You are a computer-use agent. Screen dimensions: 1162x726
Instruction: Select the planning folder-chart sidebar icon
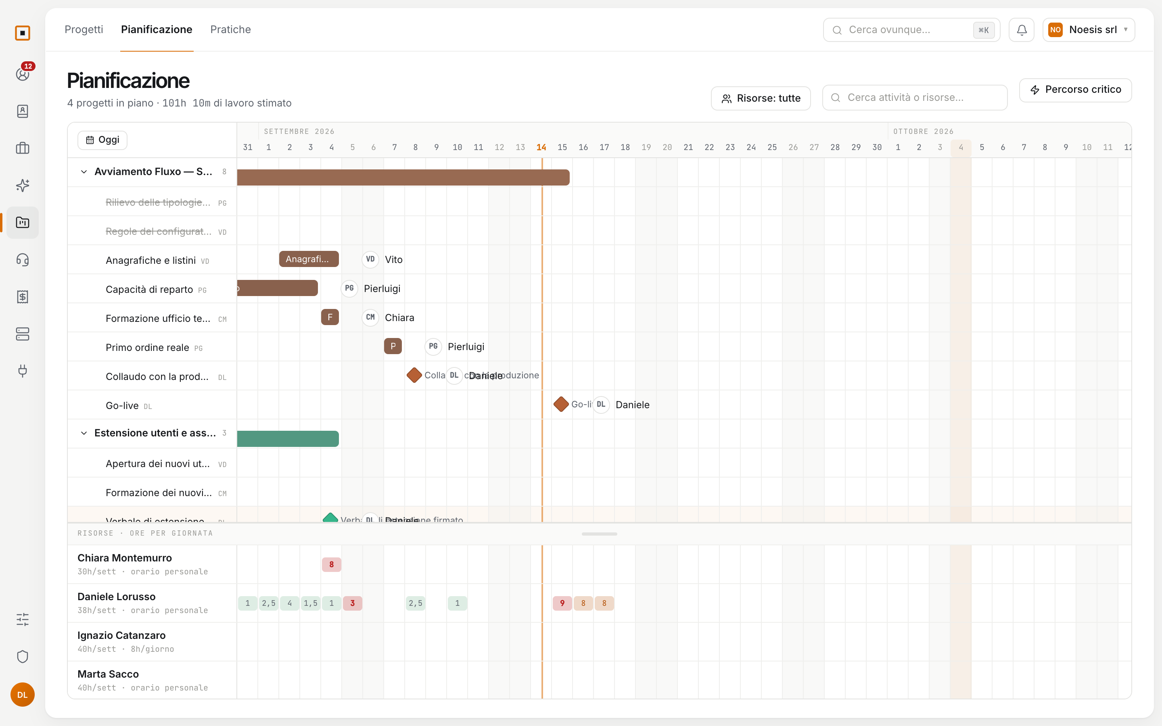click(23, 222)
